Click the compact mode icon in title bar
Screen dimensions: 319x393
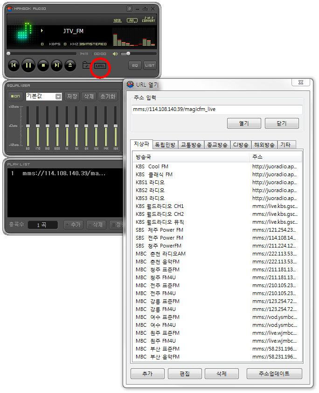point(145,9)
